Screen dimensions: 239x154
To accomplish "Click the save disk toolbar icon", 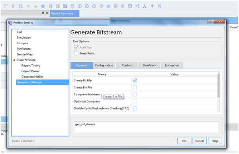I will click(14, 6).
